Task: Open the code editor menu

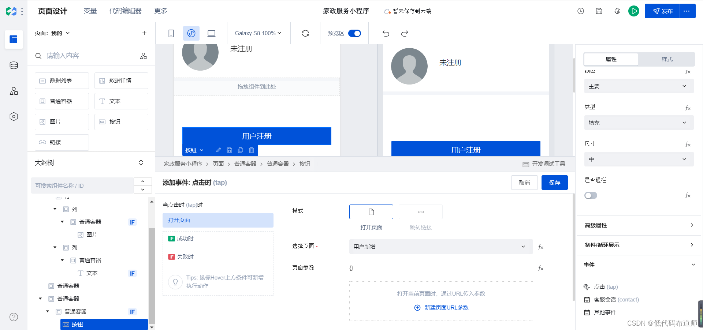Action: 125,11
